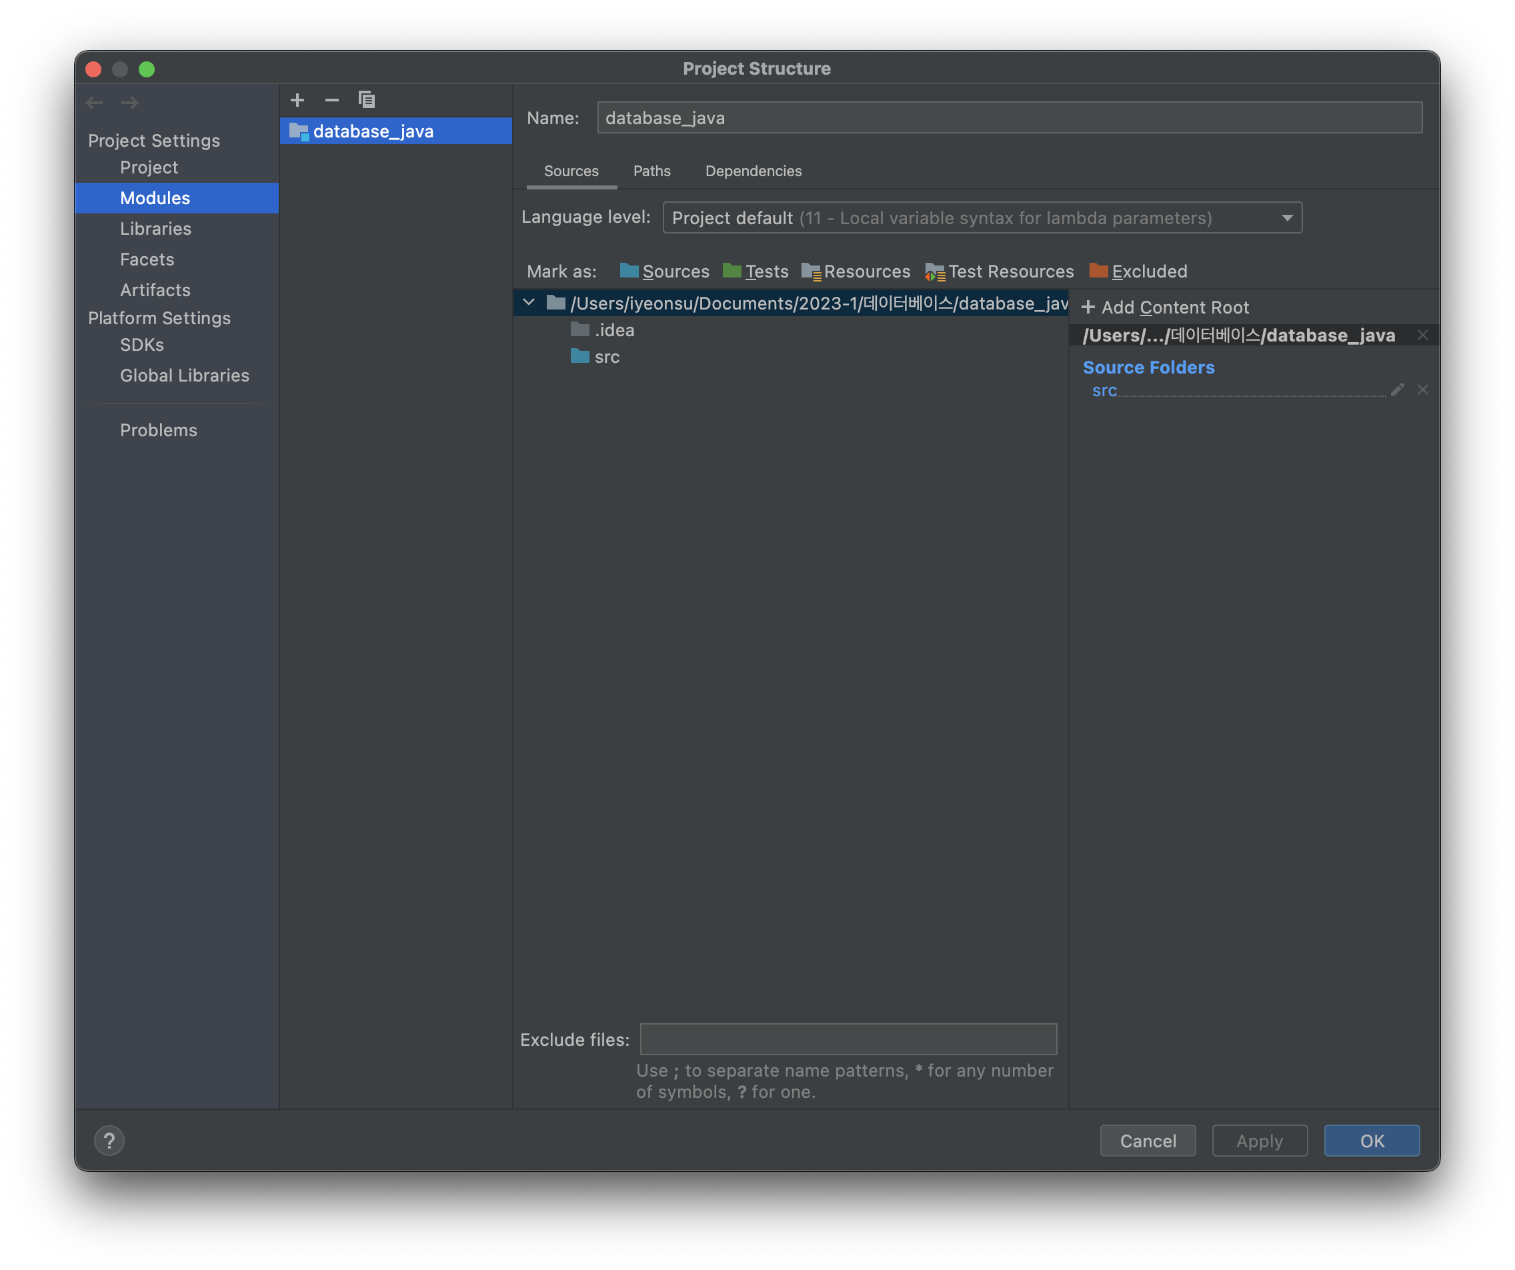Screen dimensions: 1515x1270
Task: Mark folder as Tests
Action: (755, 271)
